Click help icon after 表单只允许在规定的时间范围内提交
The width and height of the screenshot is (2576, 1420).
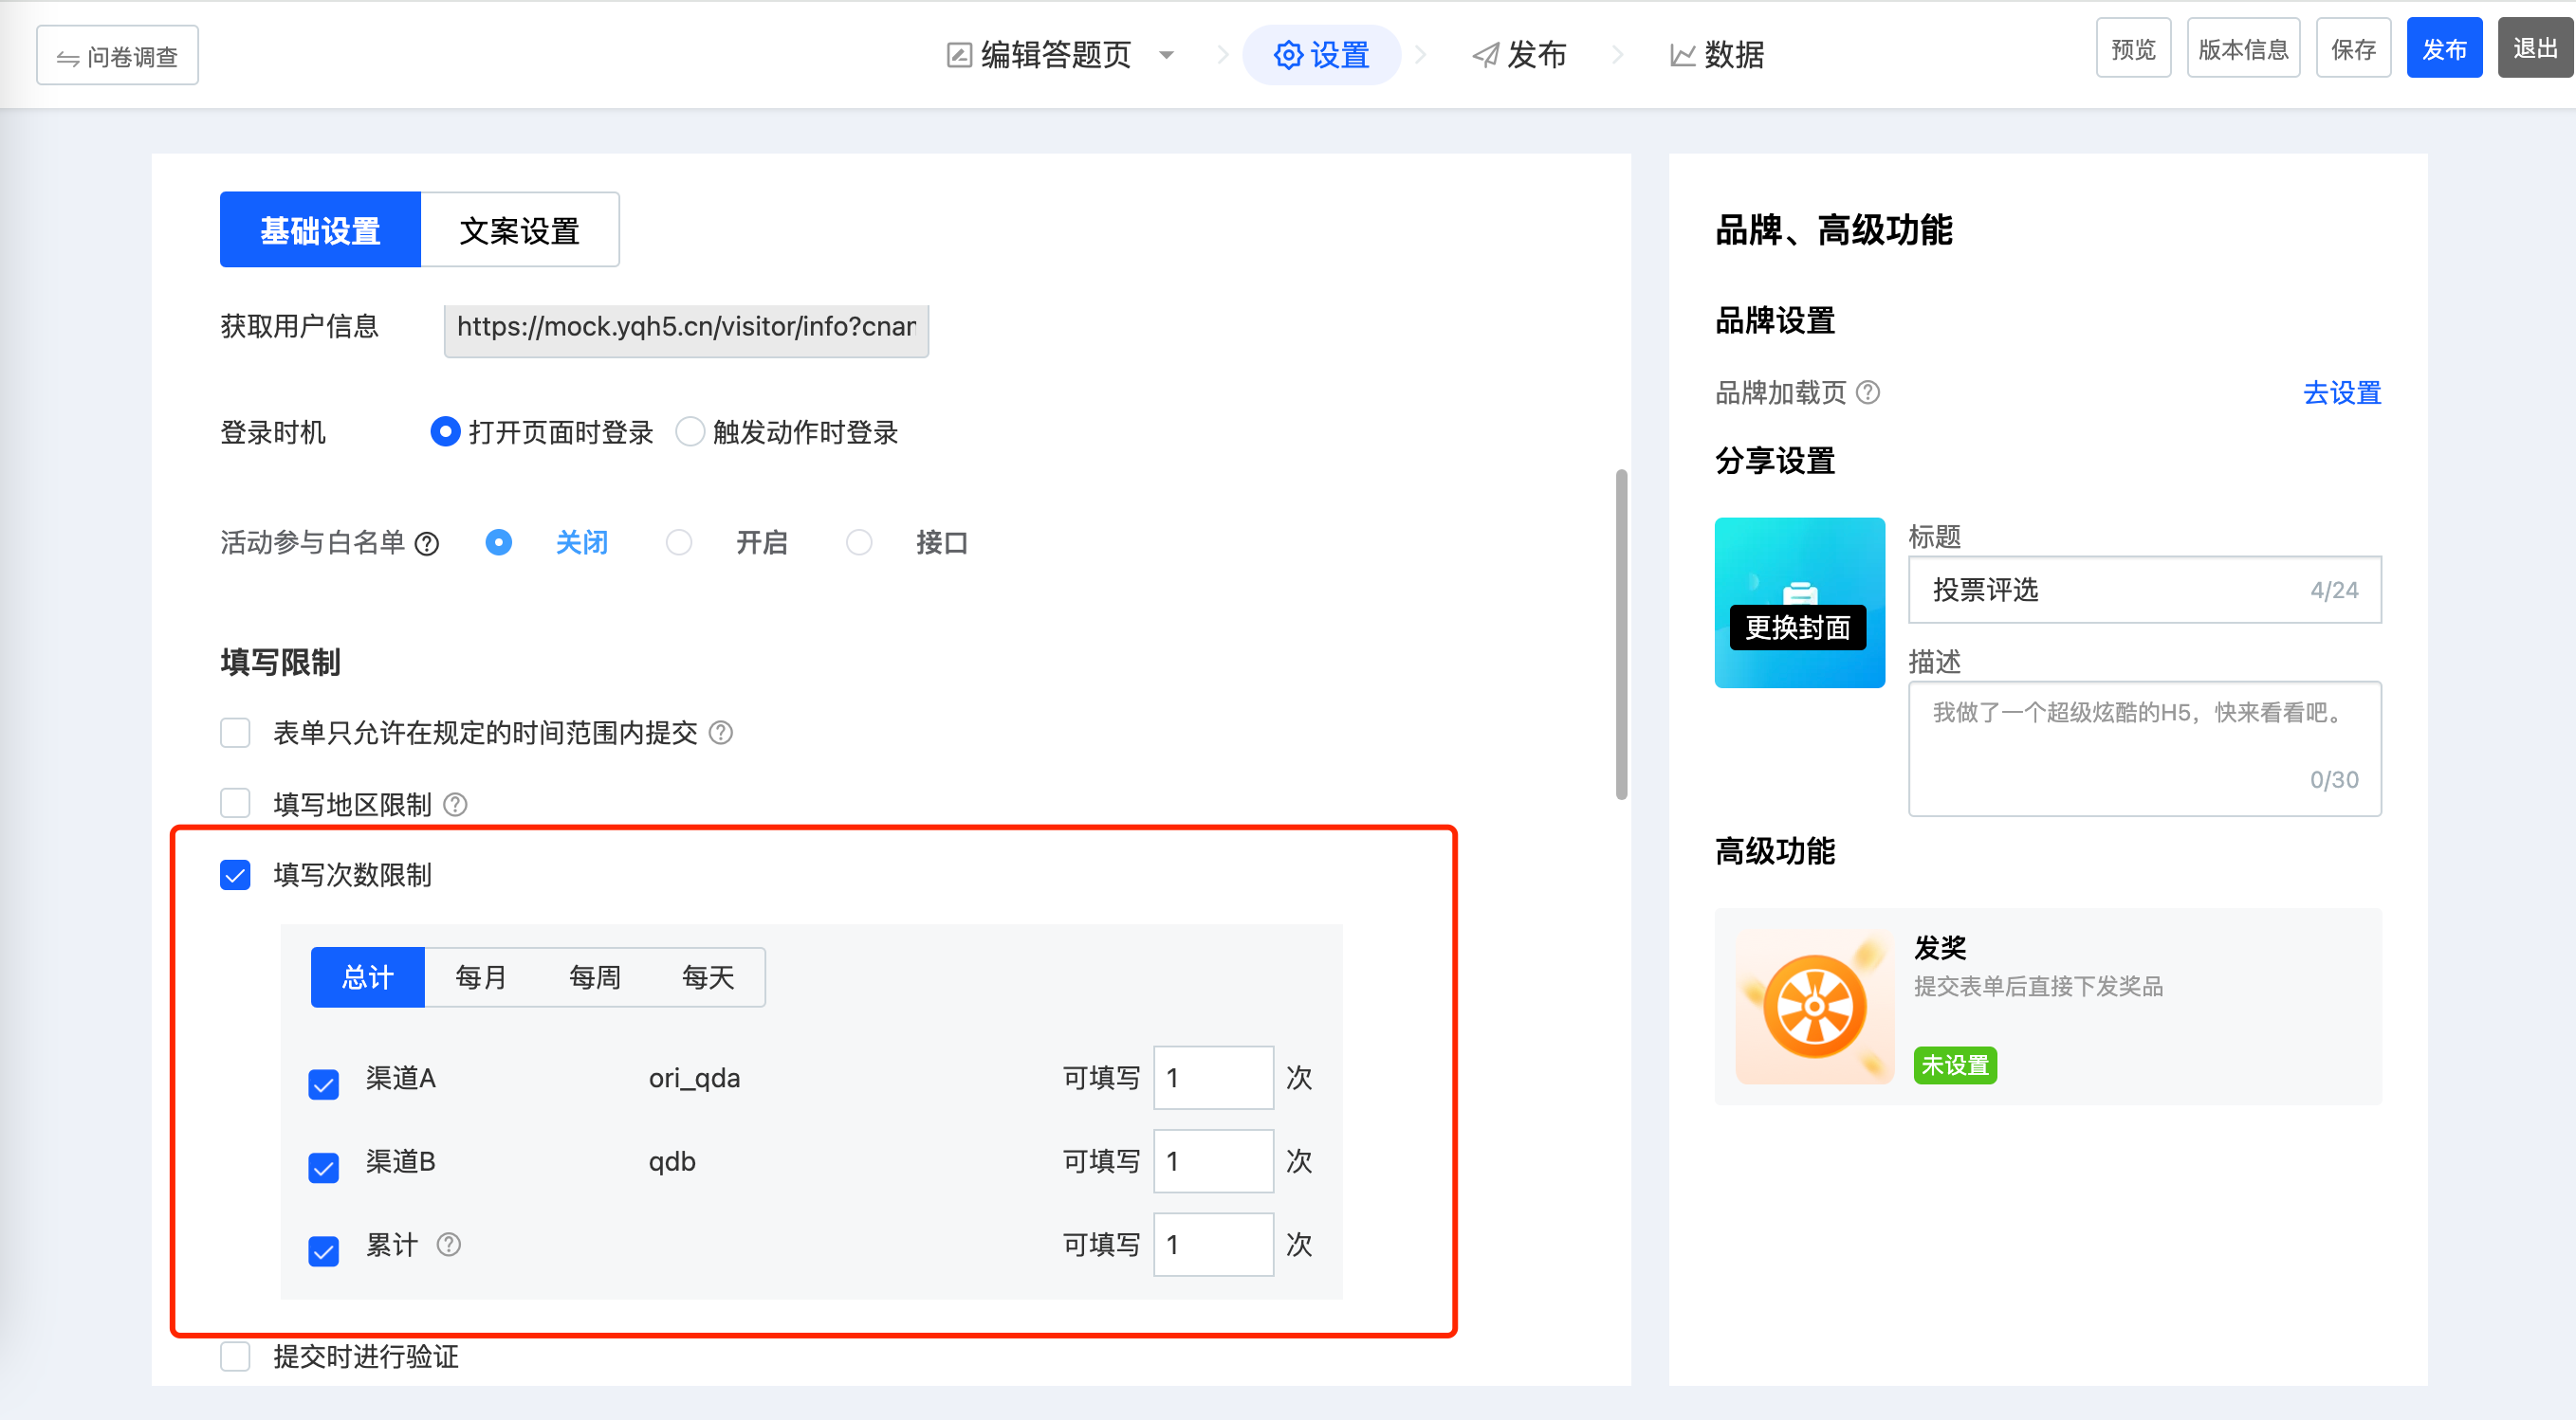click(720, 733)
